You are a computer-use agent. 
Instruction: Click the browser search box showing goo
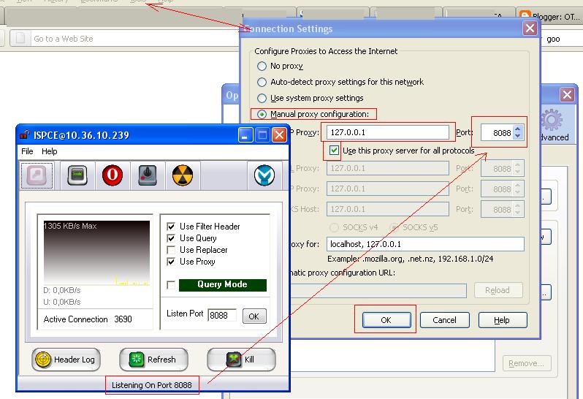pos(561,39)
